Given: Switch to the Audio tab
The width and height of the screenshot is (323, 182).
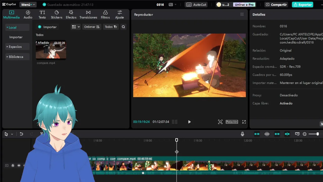Looking at the screenshot, I should [x=28, y=15].
